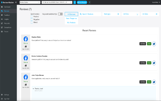Screen dimensions: 161x101
Task: Click the Feedback speech bubble icon
Action: (2, 15)
